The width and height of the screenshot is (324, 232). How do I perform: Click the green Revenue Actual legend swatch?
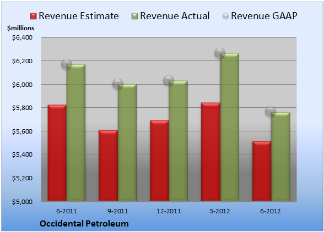click(134, 16)
